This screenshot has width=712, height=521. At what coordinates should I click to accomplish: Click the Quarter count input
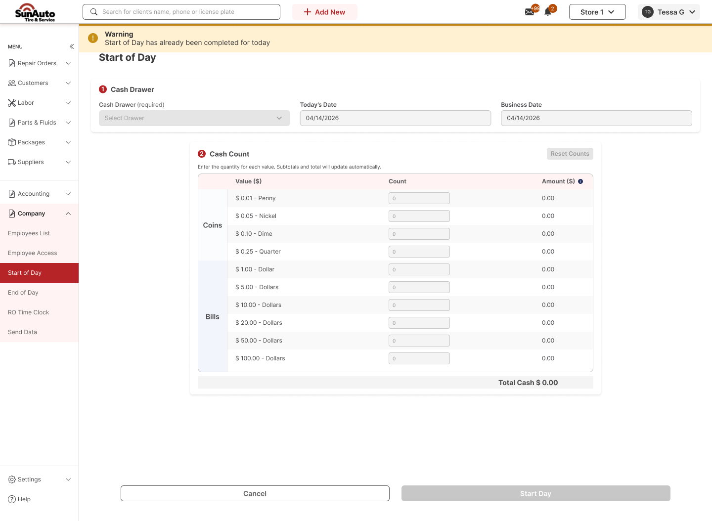point(419,252)
